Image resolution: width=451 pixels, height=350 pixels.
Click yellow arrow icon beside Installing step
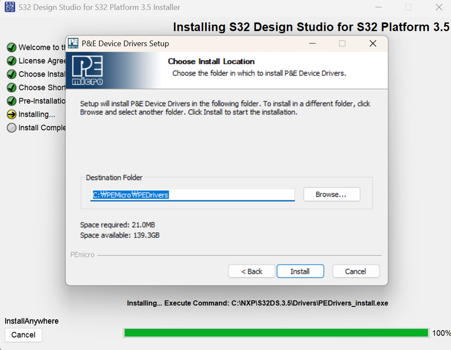(x=12, y=114)
